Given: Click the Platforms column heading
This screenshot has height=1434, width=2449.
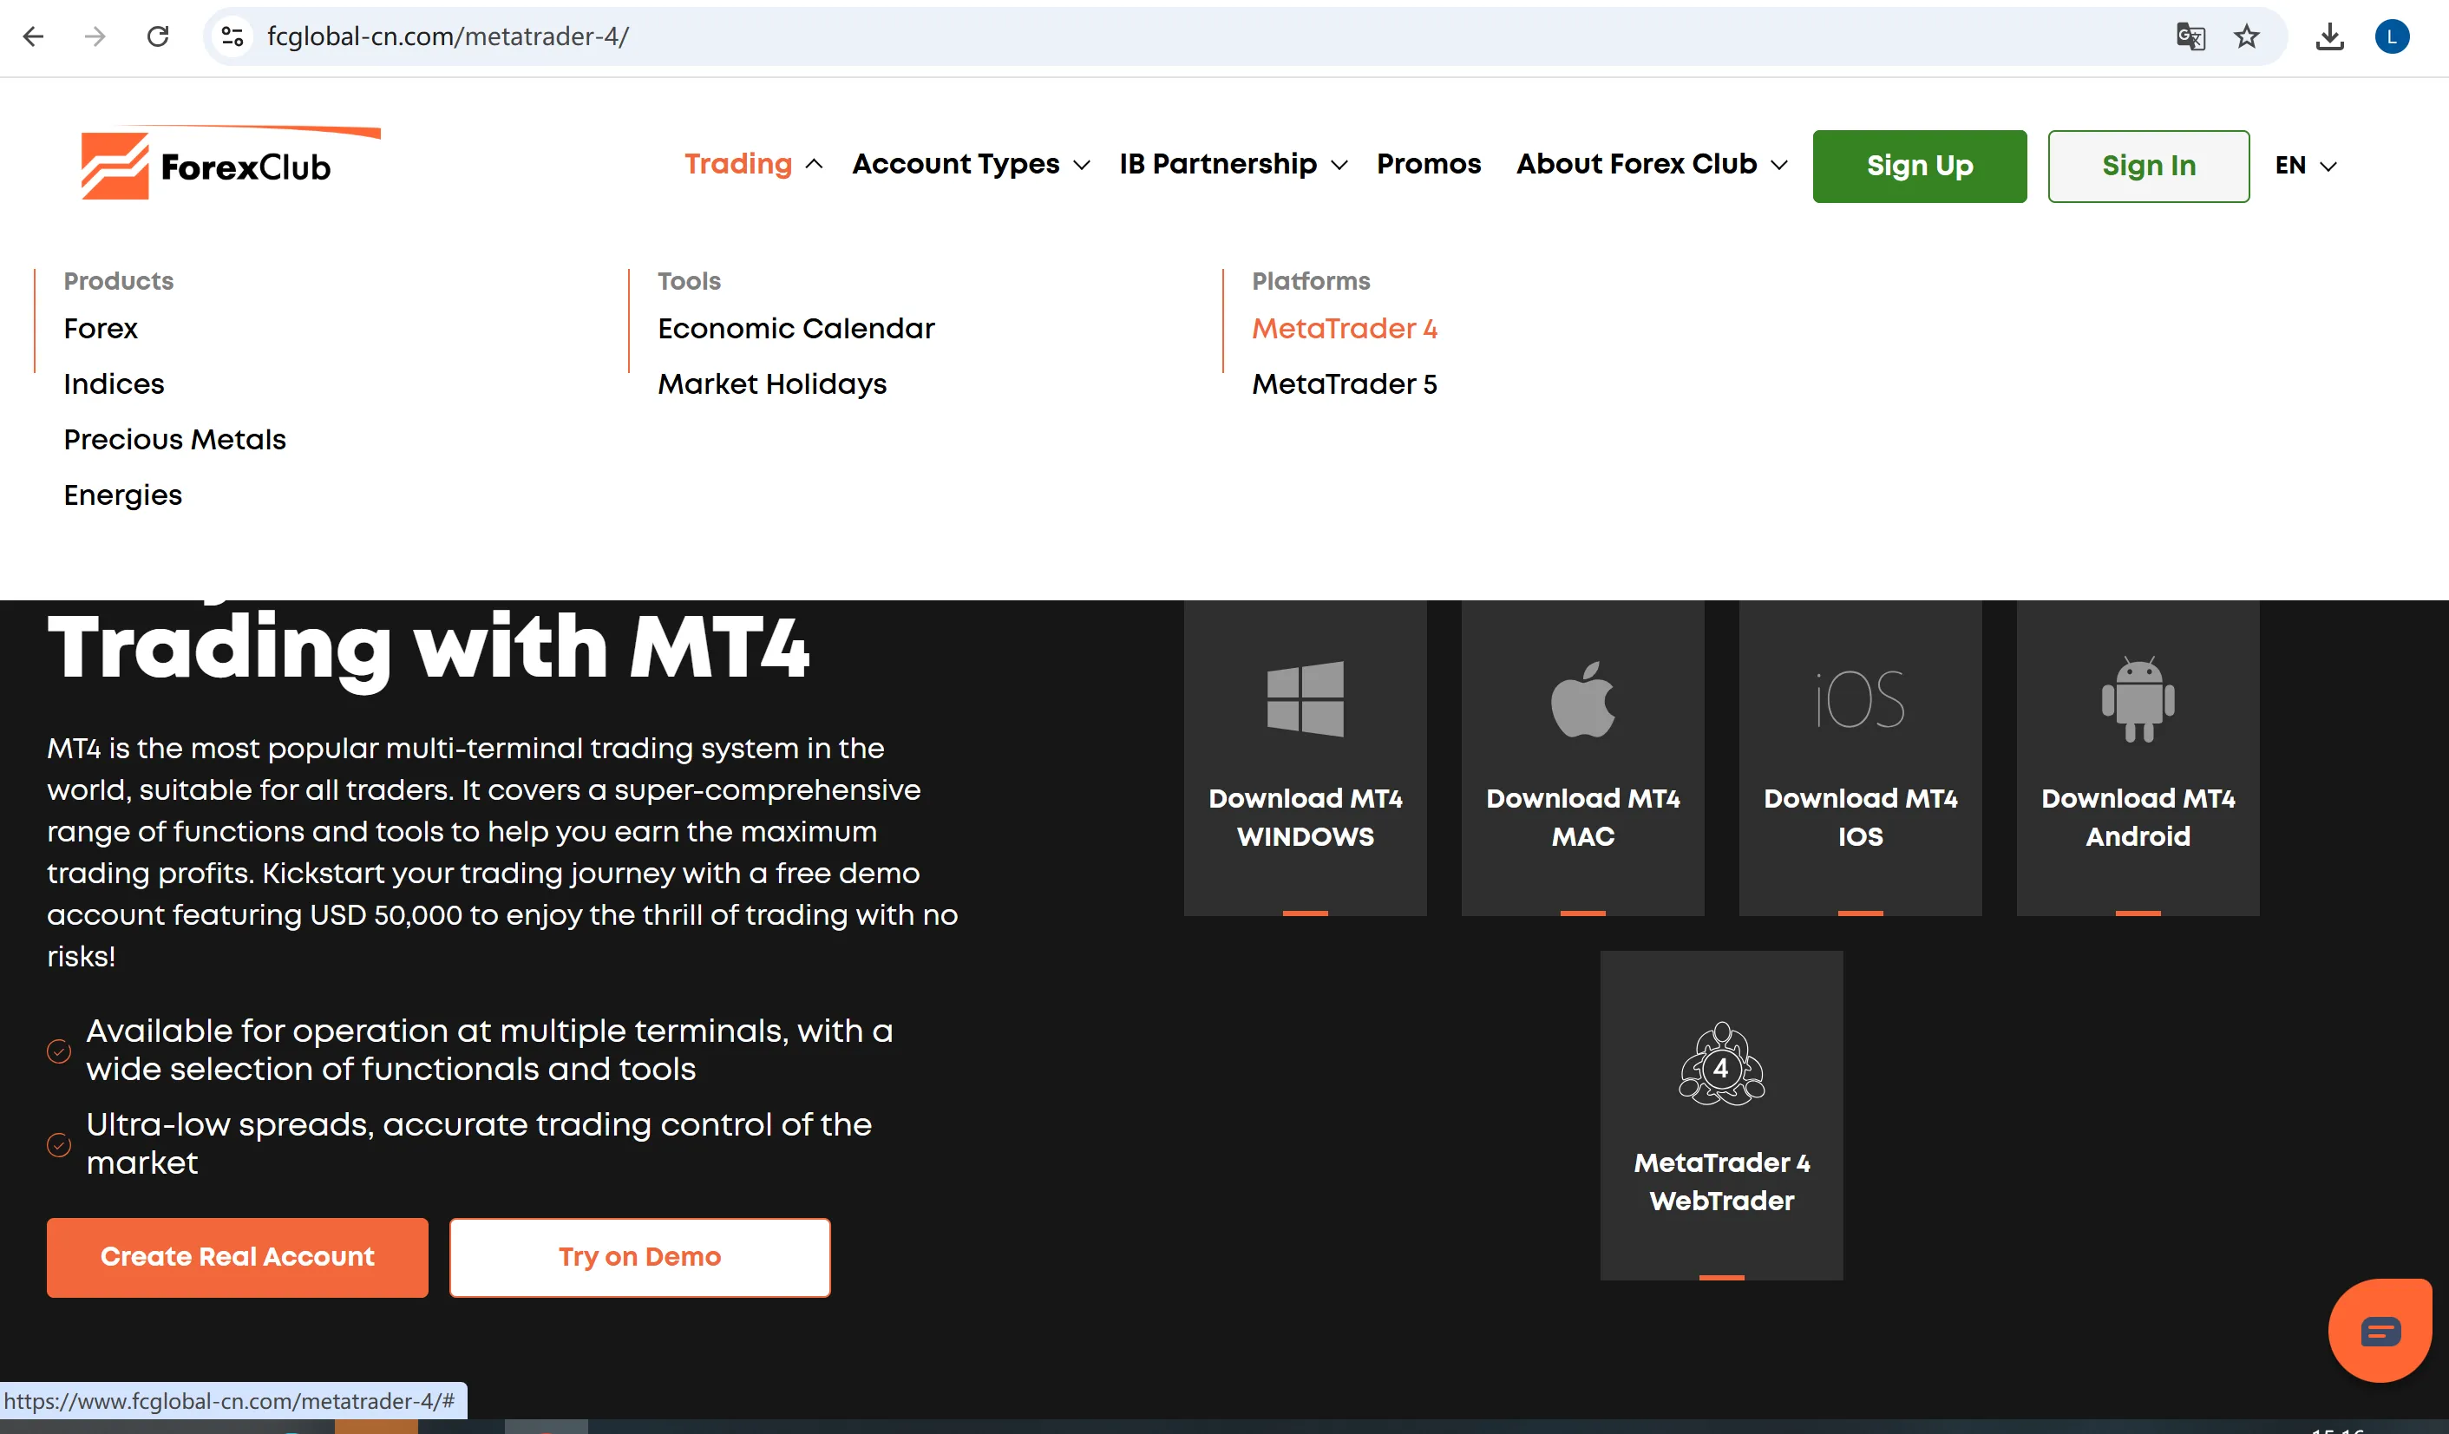Looking at the screenshot, I should pos(1311,281).
